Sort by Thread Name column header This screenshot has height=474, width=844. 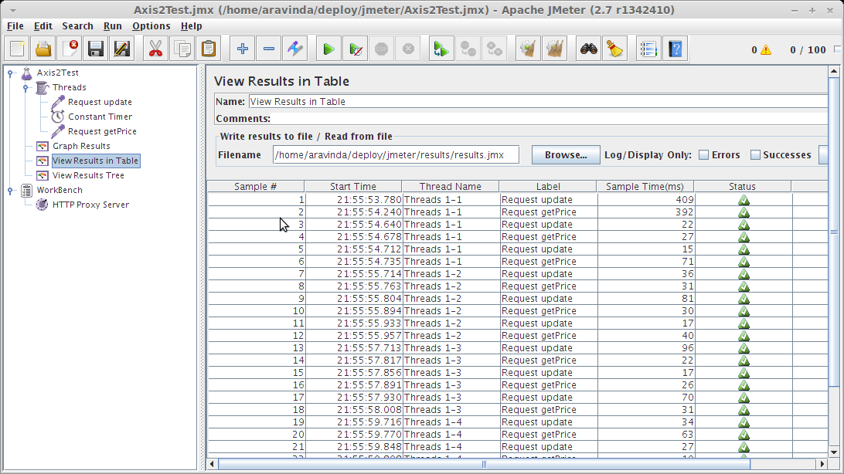(x=451, y=187)
